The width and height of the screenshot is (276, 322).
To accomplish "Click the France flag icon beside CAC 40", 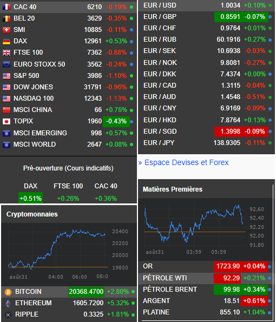I will (x=6, y=7).
